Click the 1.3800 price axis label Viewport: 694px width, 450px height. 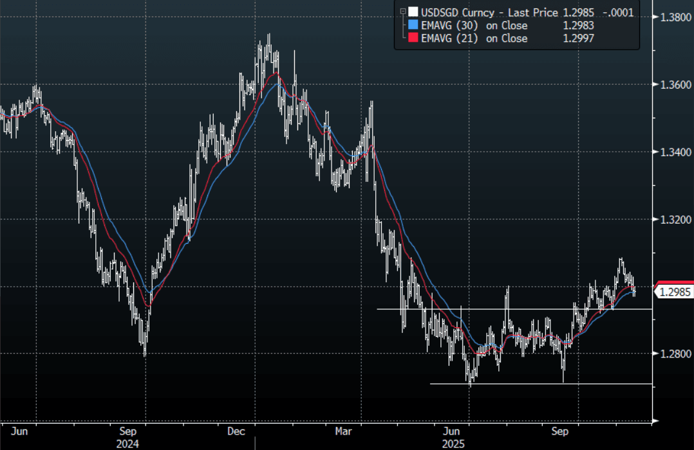pos(673,17)
